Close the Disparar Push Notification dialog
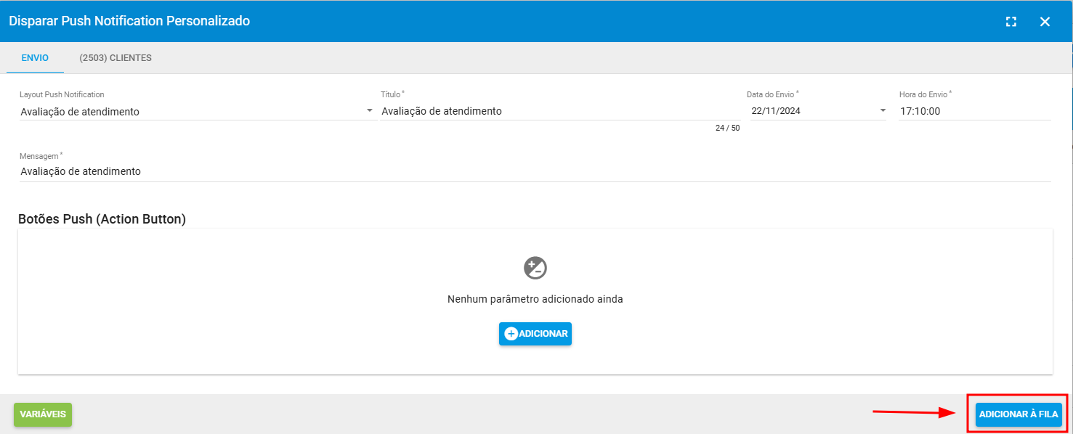 pyautogui.click(x=1045, y=22)
